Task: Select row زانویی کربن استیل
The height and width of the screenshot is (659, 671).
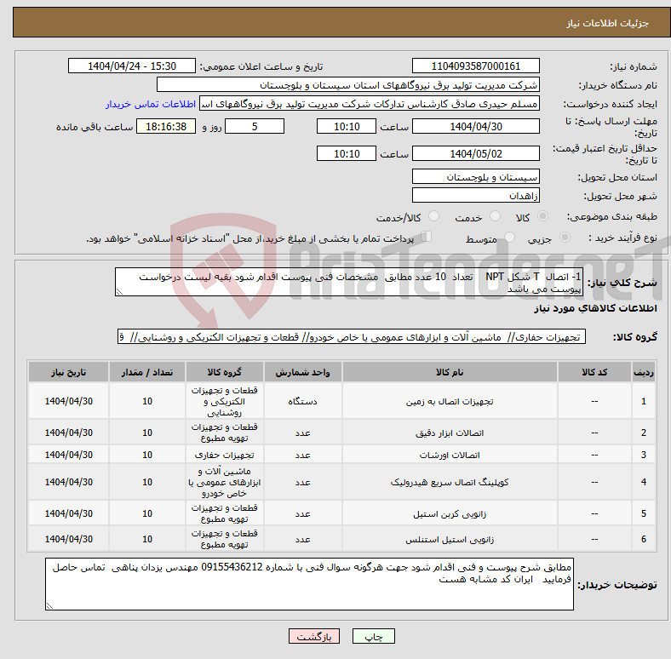Action: (342, 513)
